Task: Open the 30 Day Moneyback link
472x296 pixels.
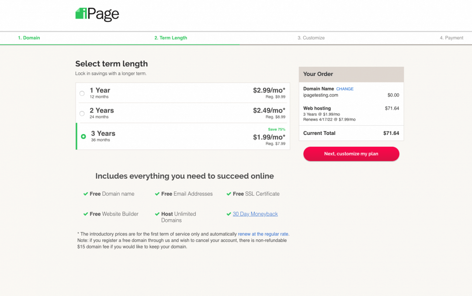Action: [x=255, y=214]
